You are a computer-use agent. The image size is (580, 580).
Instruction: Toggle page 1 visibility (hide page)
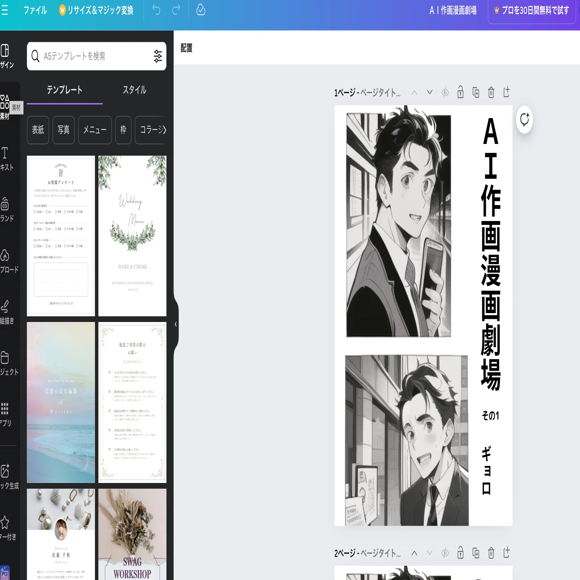(x=445, y=93)
